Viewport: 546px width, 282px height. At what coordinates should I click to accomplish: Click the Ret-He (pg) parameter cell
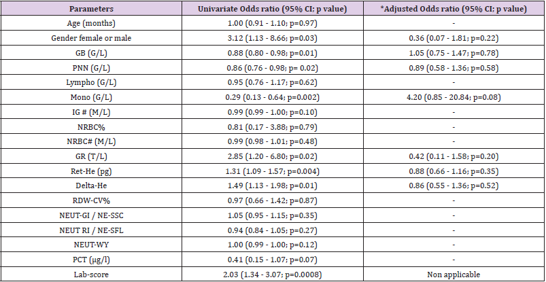[x=91, y=171]
